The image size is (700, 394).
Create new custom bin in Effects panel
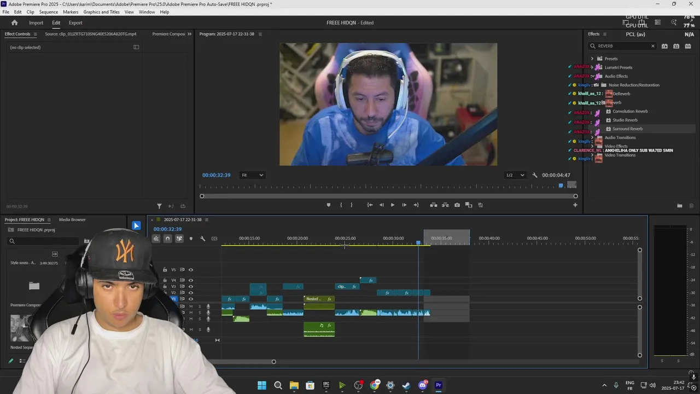(x=679, y=206)
